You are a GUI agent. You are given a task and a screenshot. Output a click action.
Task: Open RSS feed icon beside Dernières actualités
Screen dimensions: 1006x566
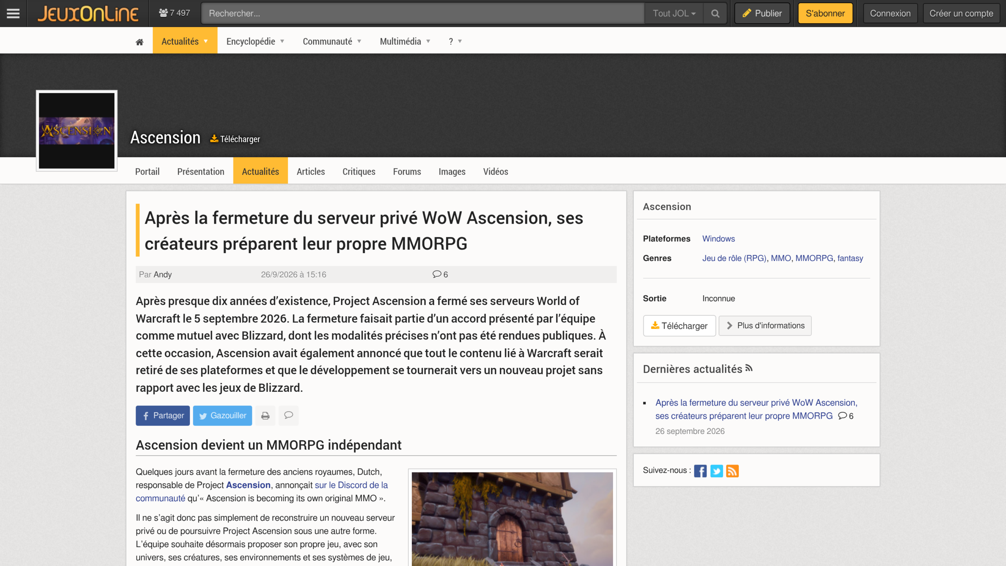(x=749, y=368)
